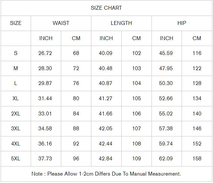This screenshot has height=183, width=213.
Task: Select hip inch value 52.66
Action: coord(166,98)
